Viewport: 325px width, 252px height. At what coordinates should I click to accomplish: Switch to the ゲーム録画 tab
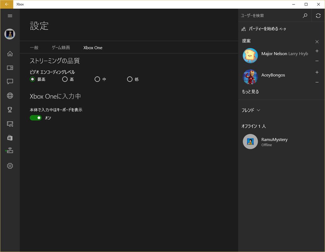pyautogui.click(x=61, y=48)
